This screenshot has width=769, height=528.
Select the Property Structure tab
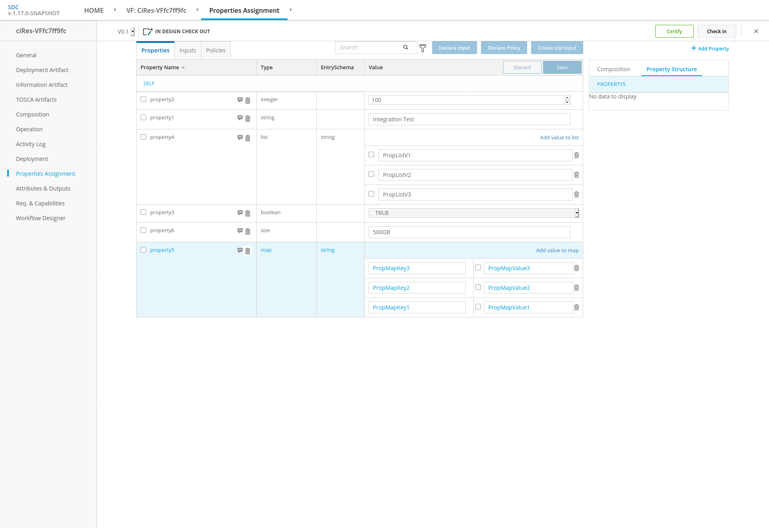coord(672,69)
